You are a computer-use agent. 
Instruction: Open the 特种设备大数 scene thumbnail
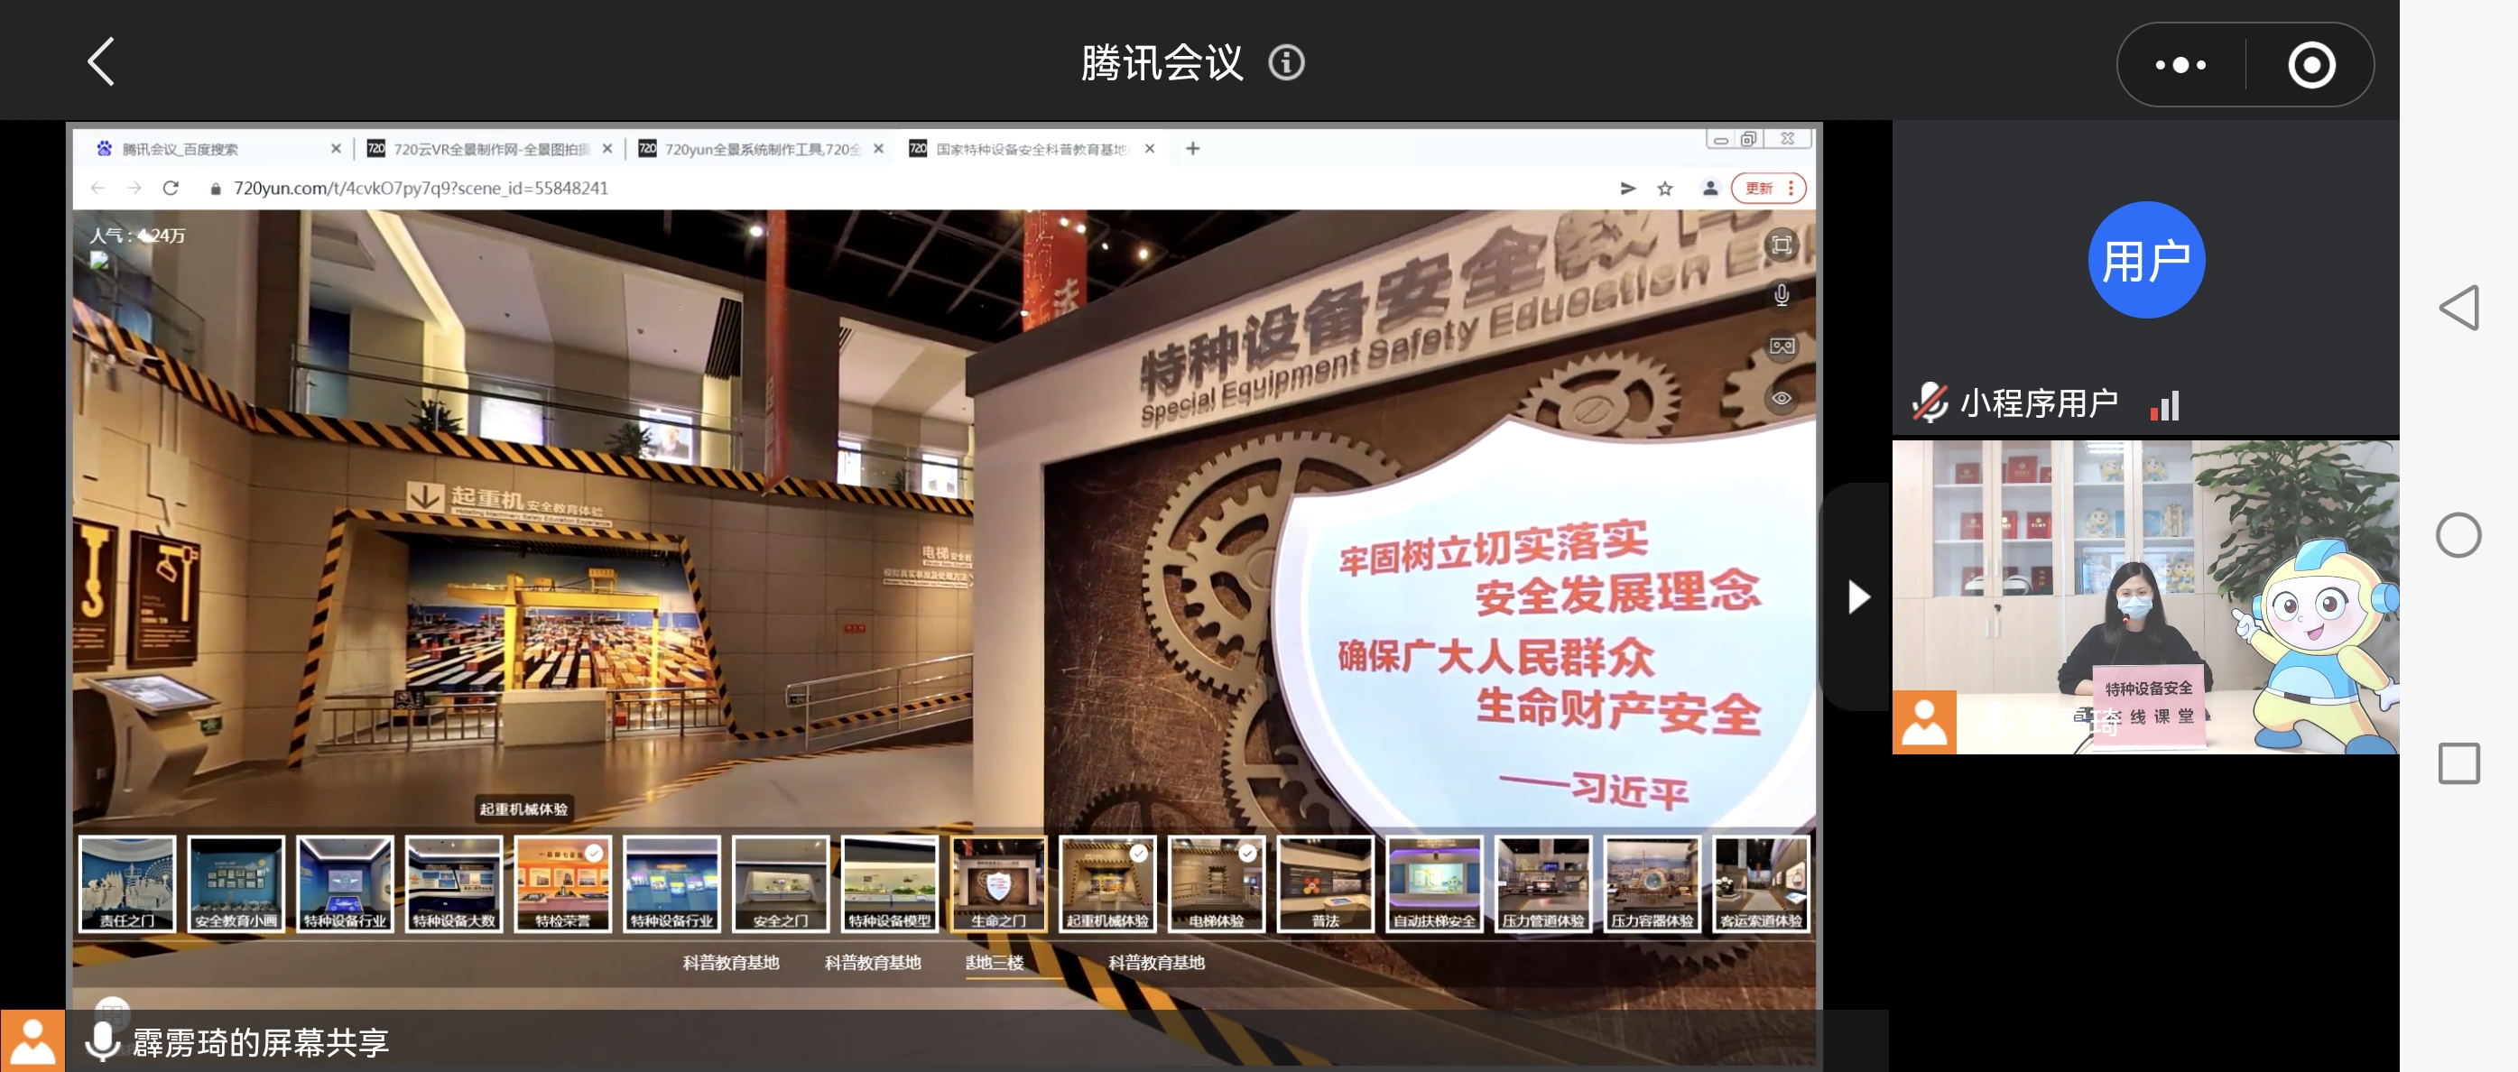click(x=455, y=883)
